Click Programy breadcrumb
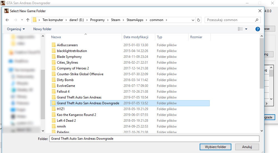278x153 pixels. point(97,20)
